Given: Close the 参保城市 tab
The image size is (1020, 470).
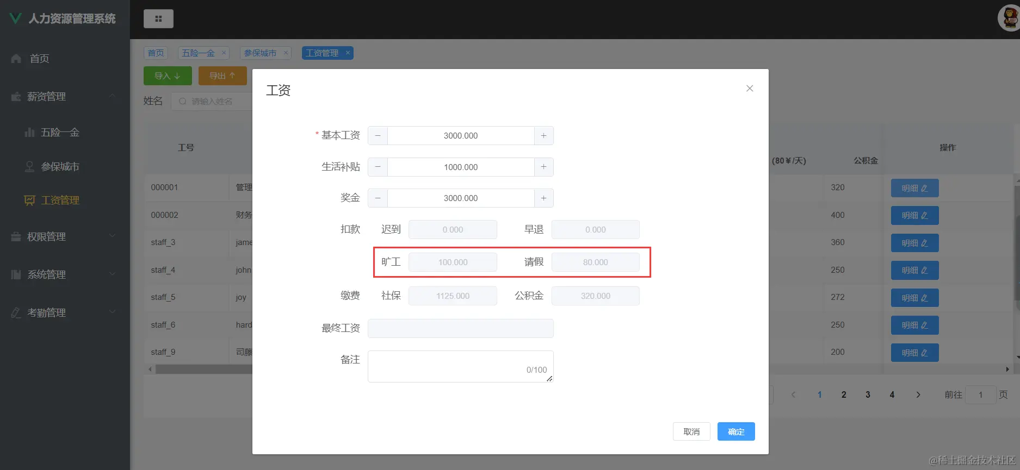Looking at the screenshot, I should (x=286, y=53).
